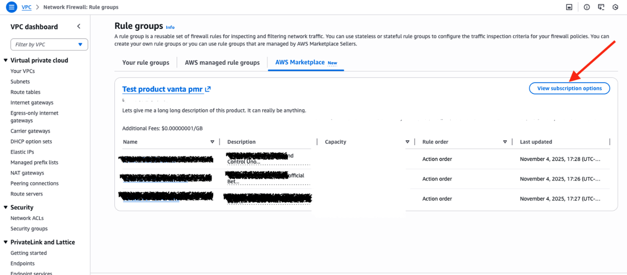The image size is (627, 275).
Task: Click the VPC breadcrumb link
Action: 26,7
